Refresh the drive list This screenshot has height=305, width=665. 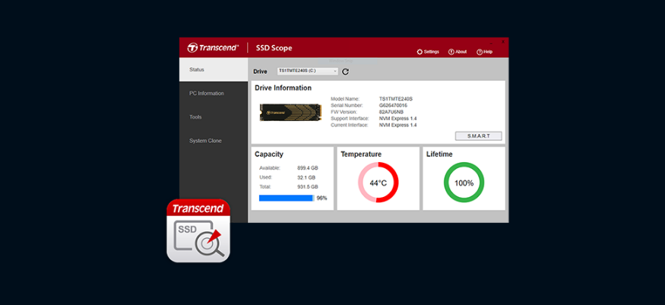tap(345, 71)
